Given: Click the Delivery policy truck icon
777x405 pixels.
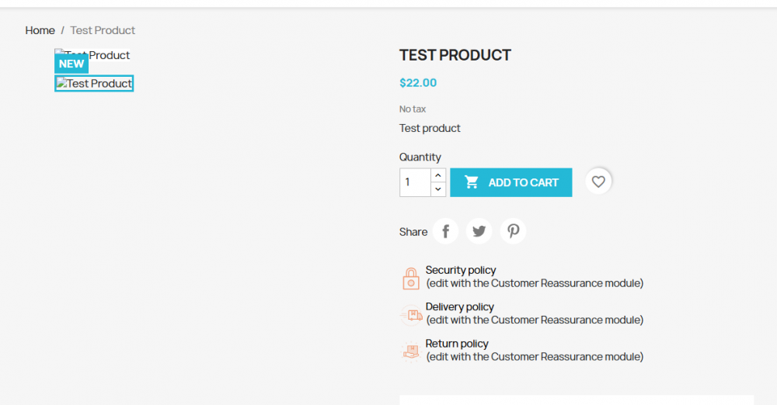Looking at the screenshot, I should [411, 314].
